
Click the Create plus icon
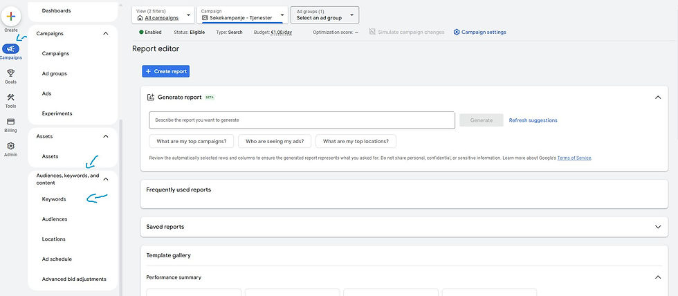[11, 16]
